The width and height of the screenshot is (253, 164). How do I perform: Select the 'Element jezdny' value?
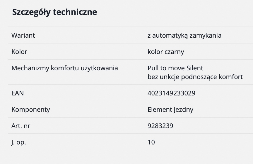click(x=170, y=109)
